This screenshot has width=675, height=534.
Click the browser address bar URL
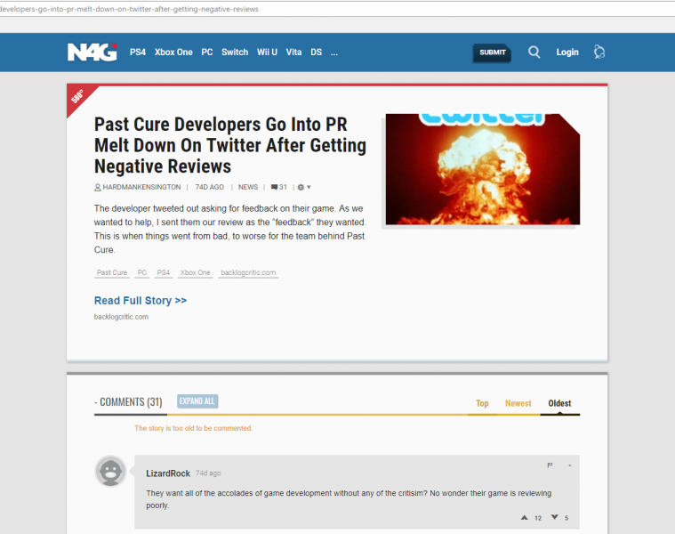pyautogui.click(x=129, y=9)
